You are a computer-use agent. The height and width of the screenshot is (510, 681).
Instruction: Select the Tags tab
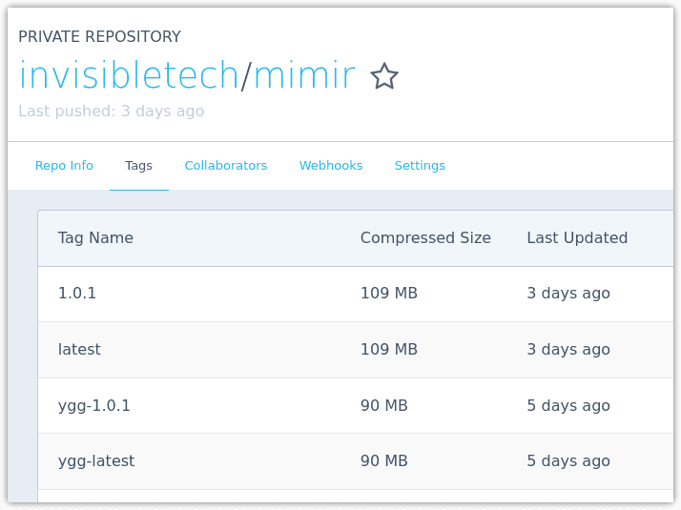[x=138, y=166]
